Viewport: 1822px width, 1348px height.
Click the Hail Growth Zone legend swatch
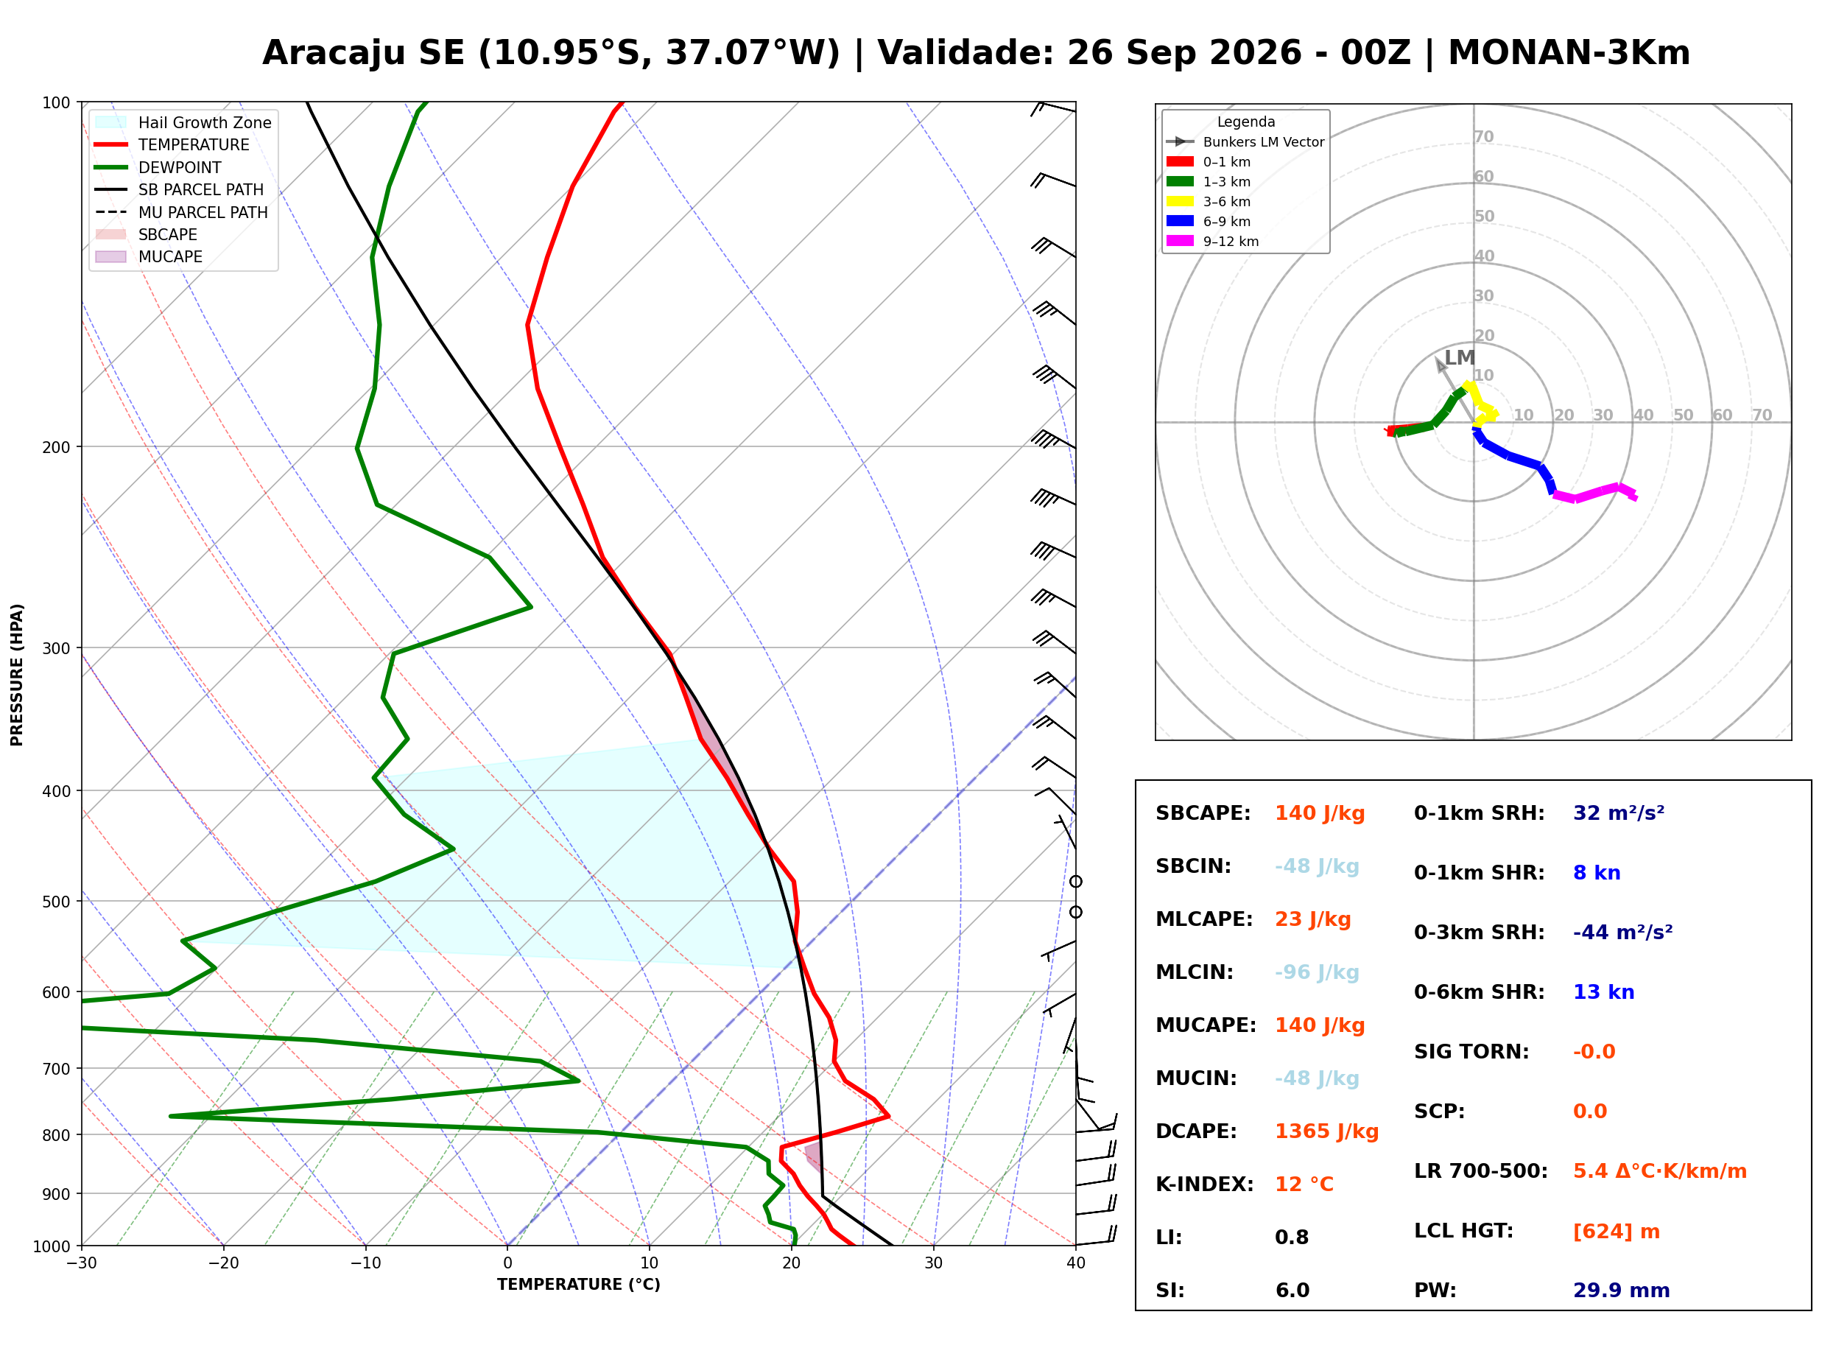[x=111, y=122]
